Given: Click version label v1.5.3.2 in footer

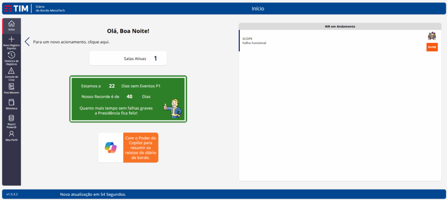Looking at the screenshot, I should pos(12,193).
